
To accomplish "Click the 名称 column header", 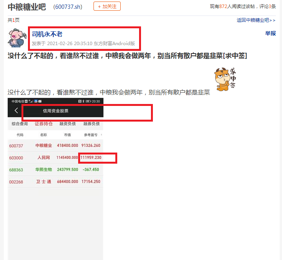I will (44, 135).
